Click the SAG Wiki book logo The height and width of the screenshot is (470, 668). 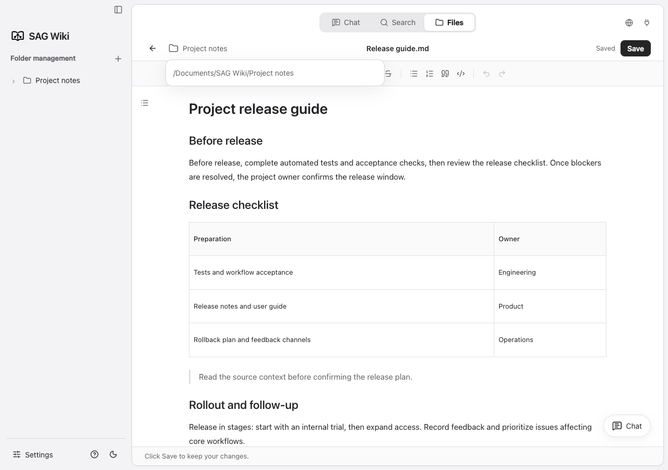18,36
